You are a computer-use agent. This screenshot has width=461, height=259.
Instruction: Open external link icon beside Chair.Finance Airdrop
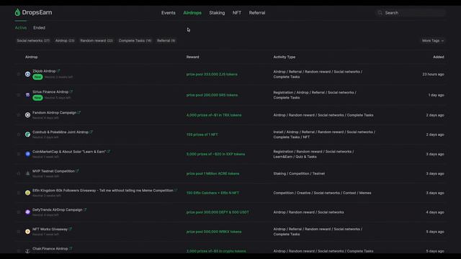coord(71,248)
